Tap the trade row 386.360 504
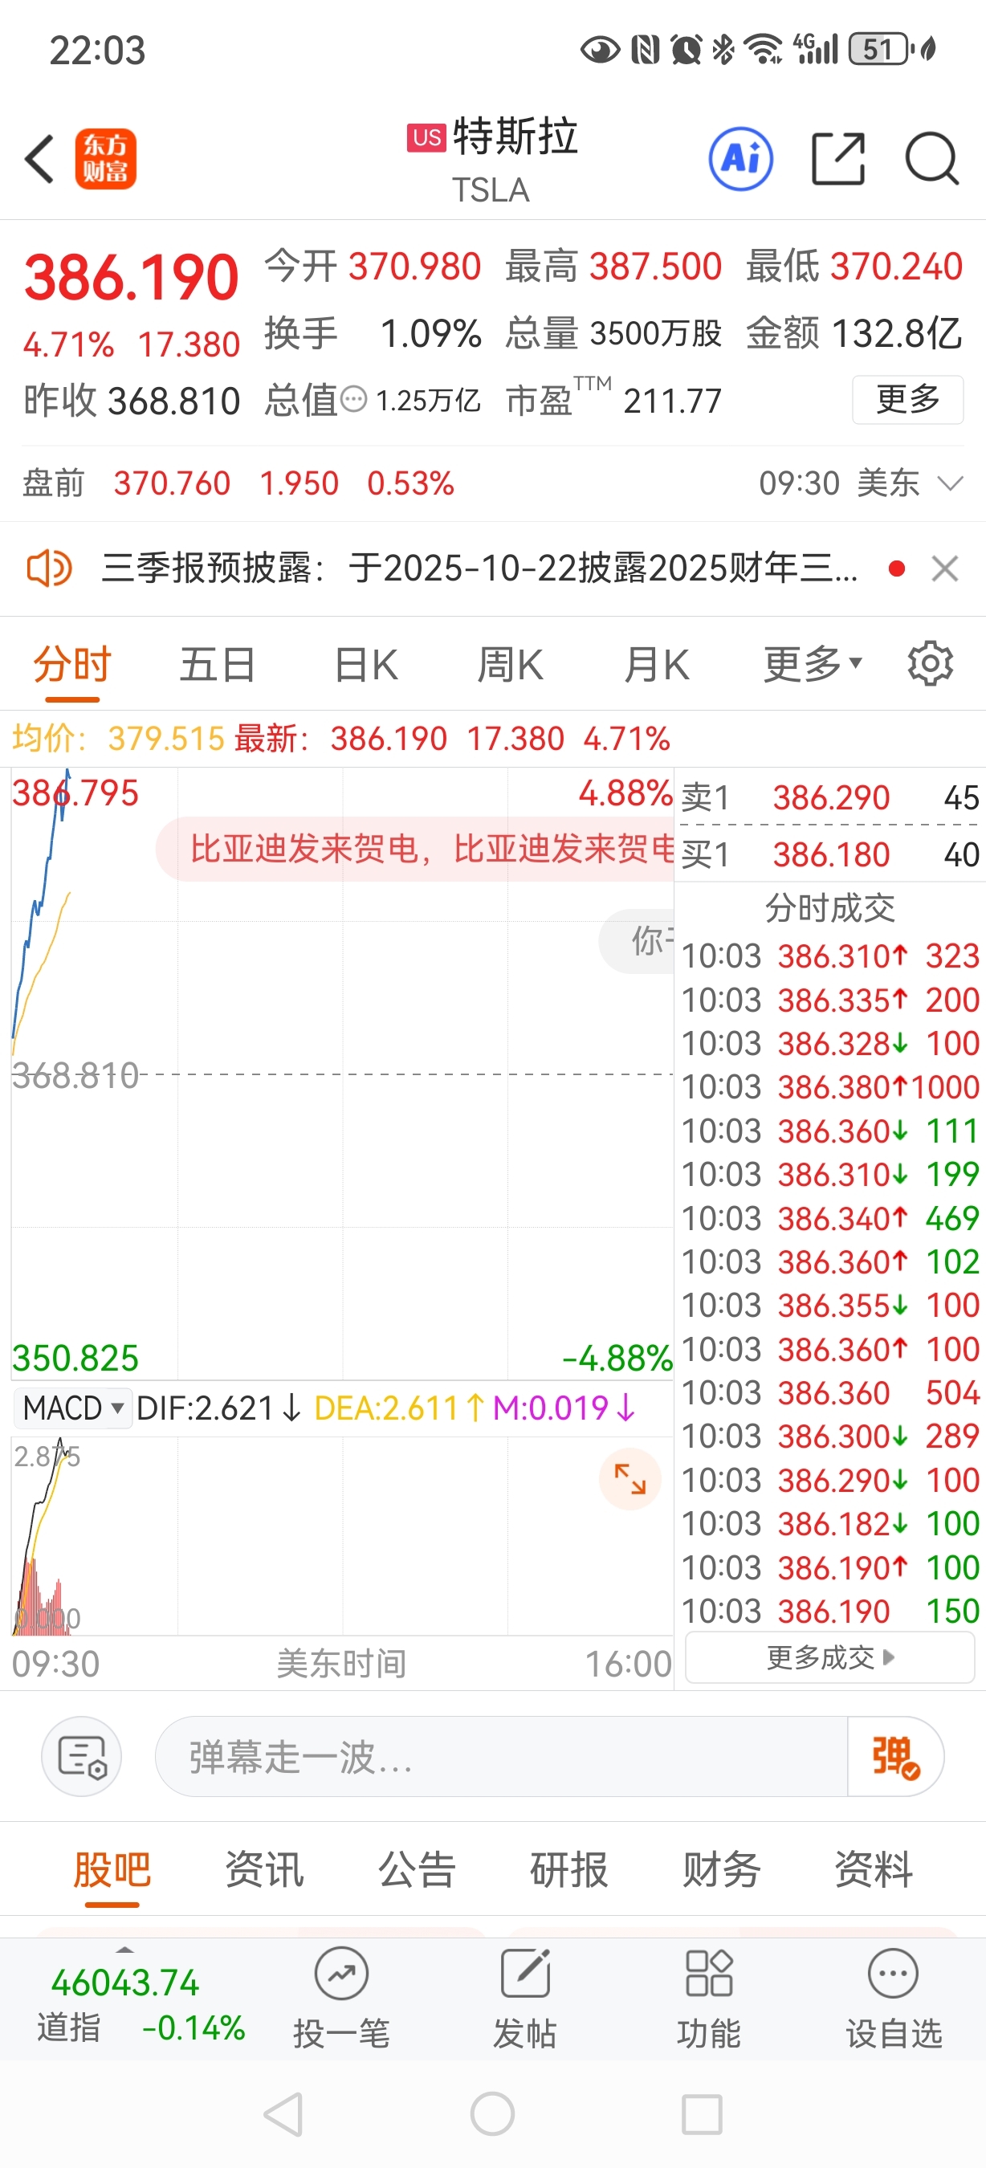Screen dimensions: 986x2168 [830, 1393]
